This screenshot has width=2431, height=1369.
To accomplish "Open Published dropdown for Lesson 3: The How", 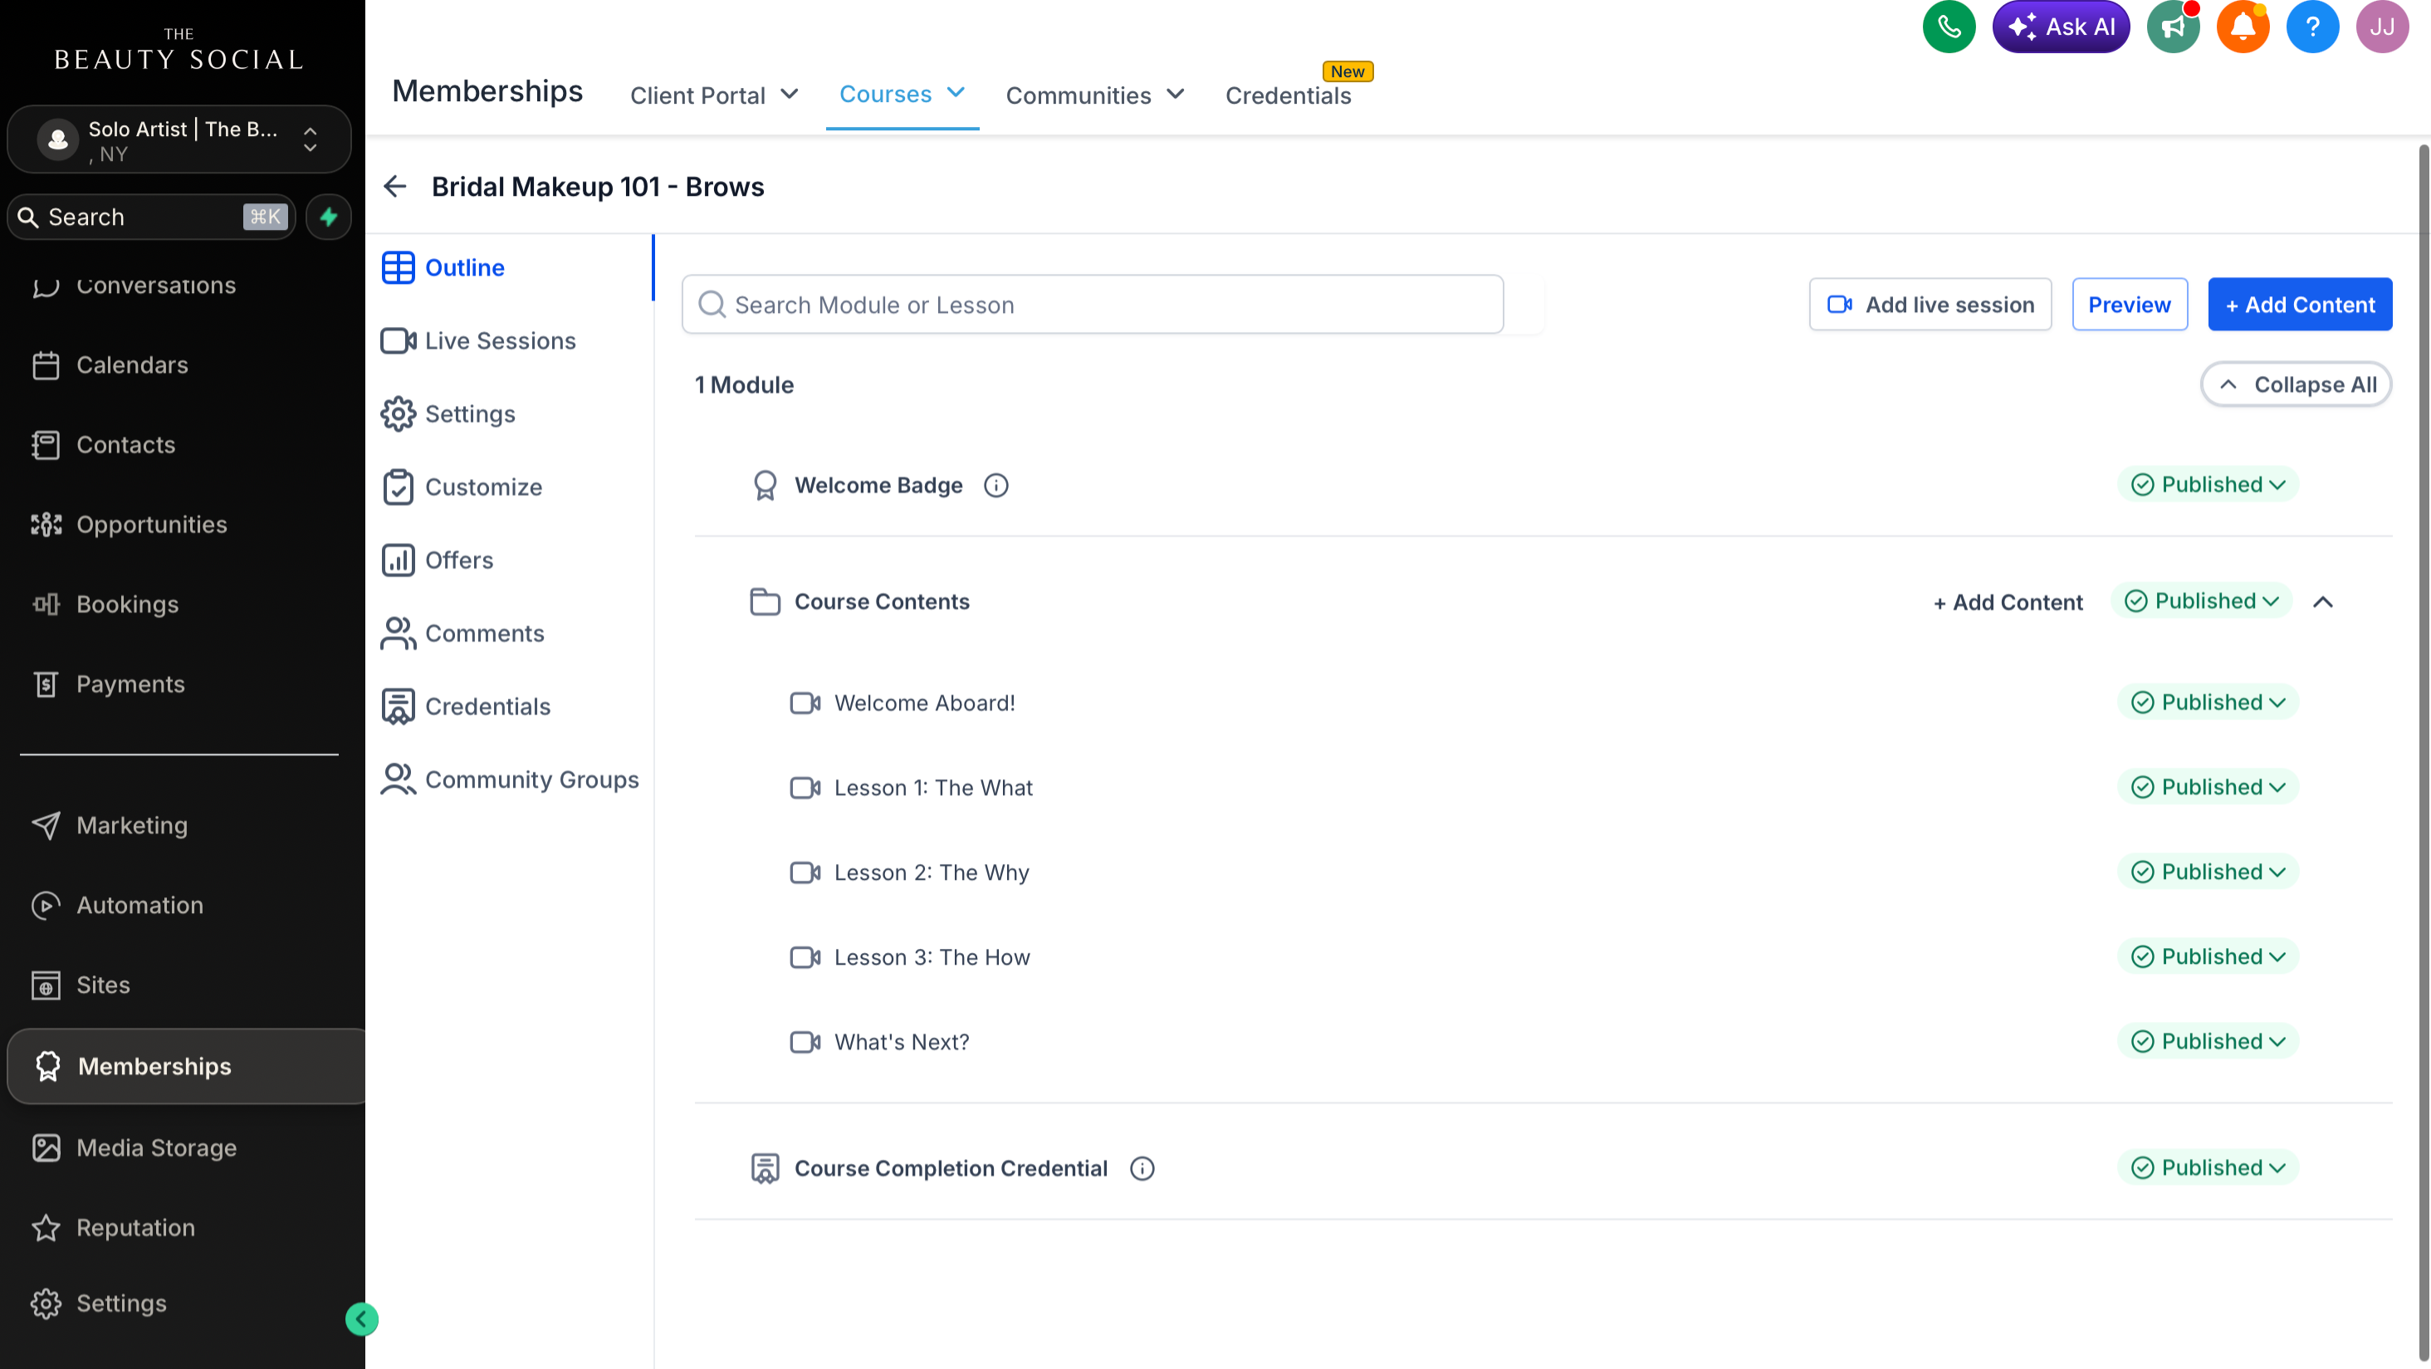I will tap(2208, 956).
